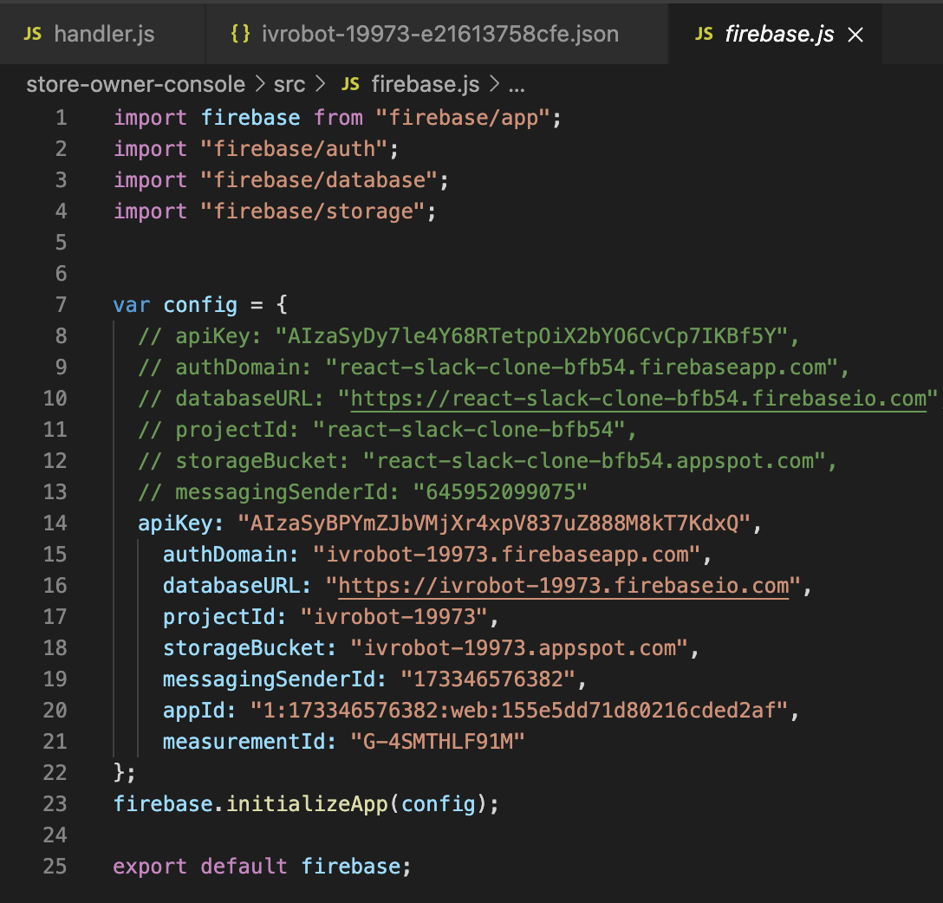This screenshot has width=943, height=903.
Task: Click line number 7 in the gutter
Action: tap(61, 305)
